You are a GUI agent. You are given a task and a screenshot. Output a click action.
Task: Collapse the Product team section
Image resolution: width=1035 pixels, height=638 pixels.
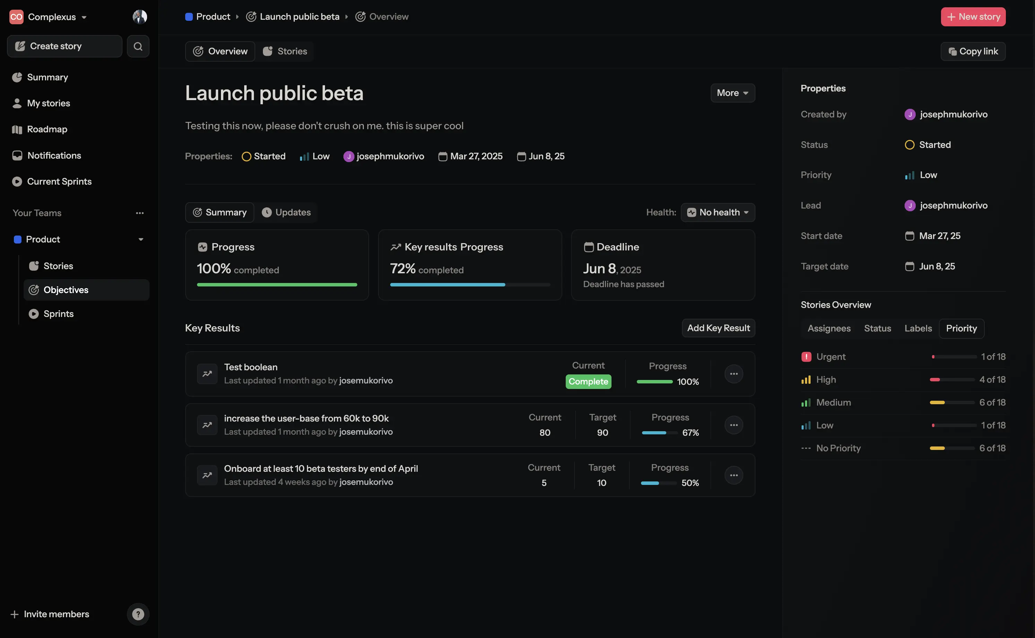click(x=141, y=239)
